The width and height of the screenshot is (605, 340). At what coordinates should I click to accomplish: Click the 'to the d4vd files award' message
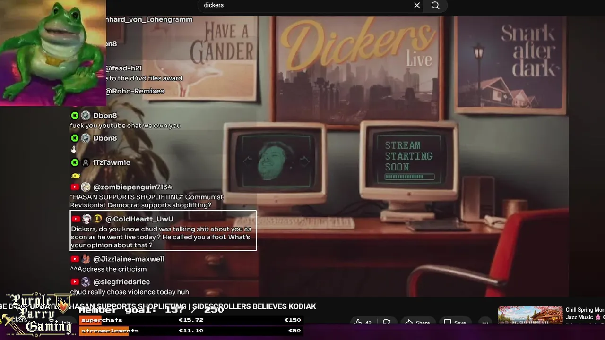pos(145,78)
